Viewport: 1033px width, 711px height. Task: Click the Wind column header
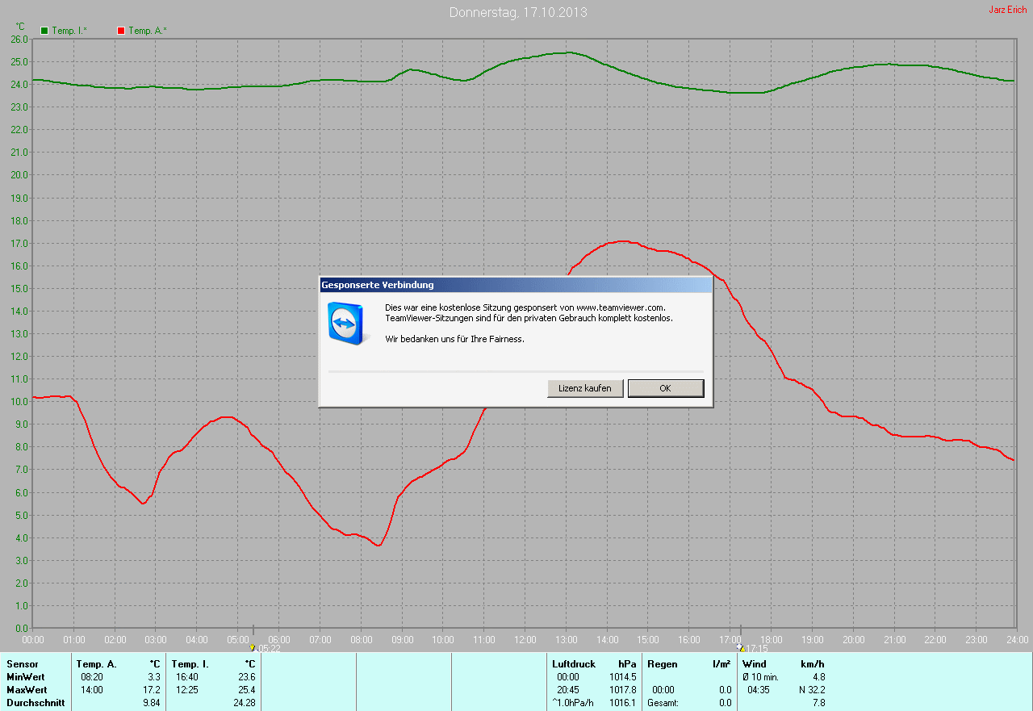point(755,664)
